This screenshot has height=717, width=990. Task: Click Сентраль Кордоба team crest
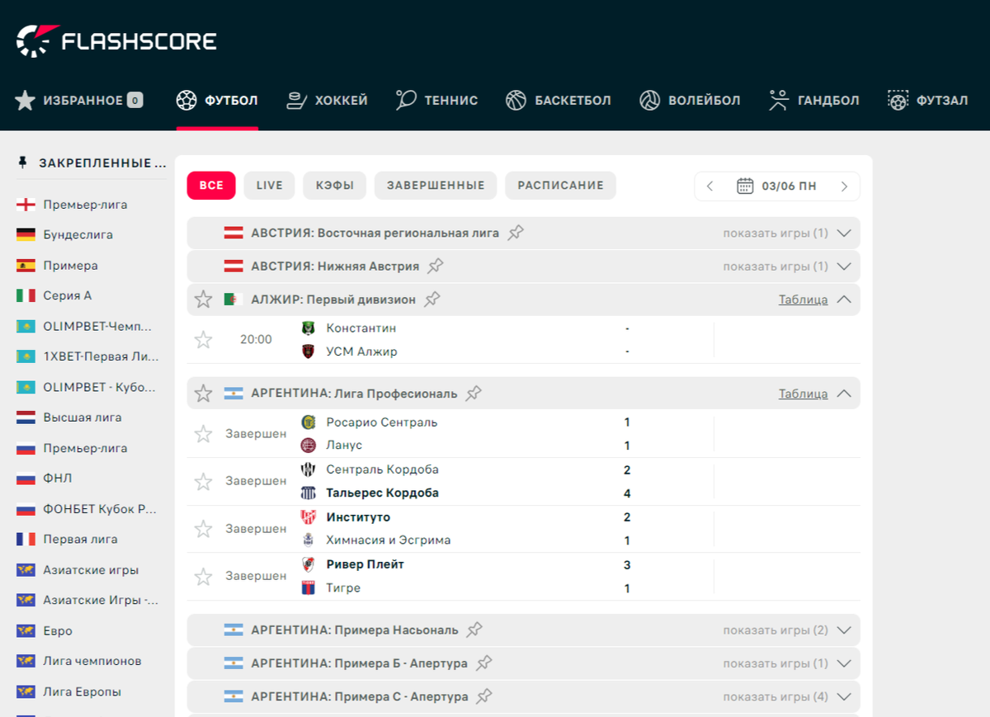coord(309,469)
